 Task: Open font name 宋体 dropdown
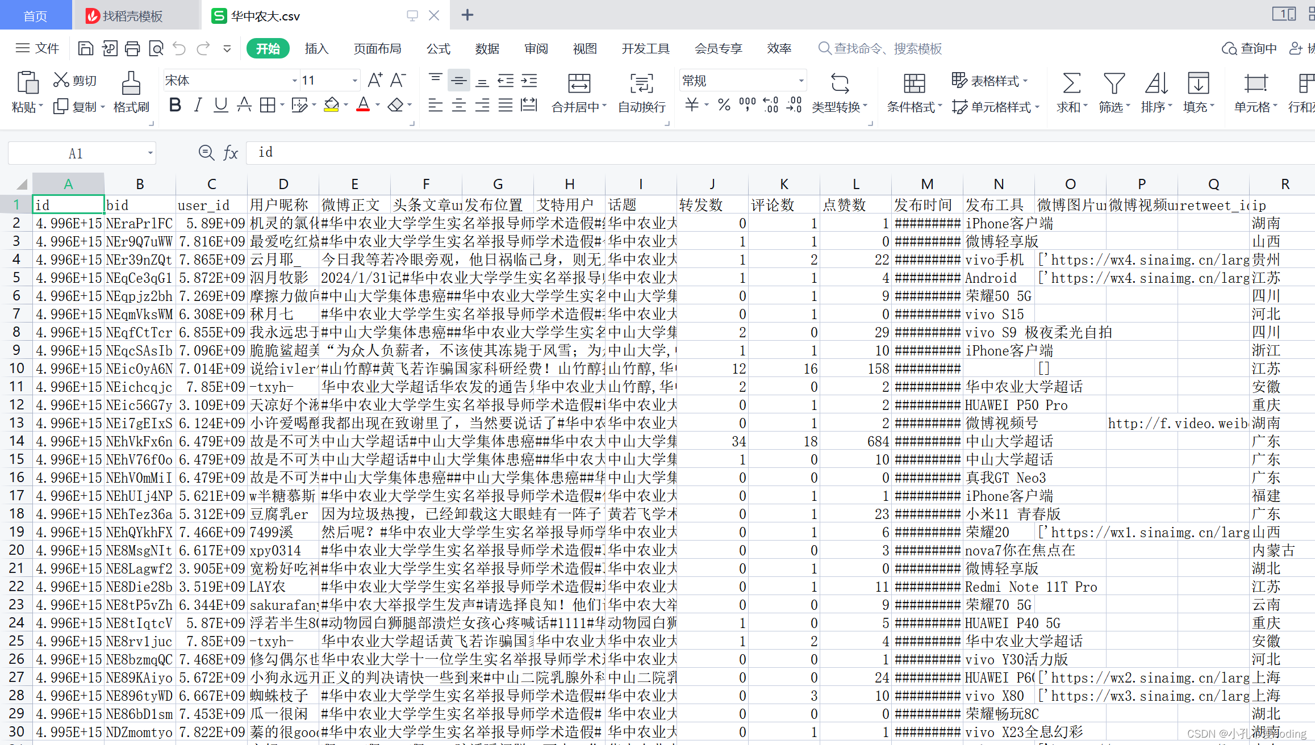(294, 81)
